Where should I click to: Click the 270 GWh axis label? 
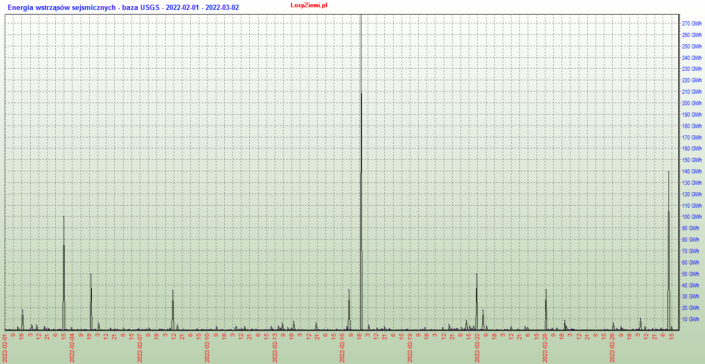pyautogui.click(x=691, y=24)
